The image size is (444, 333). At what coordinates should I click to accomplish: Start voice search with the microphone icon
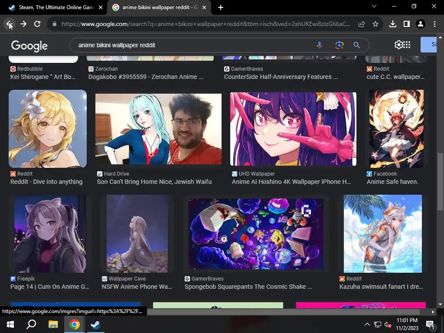pyautogui.click(x=320, y=45)
